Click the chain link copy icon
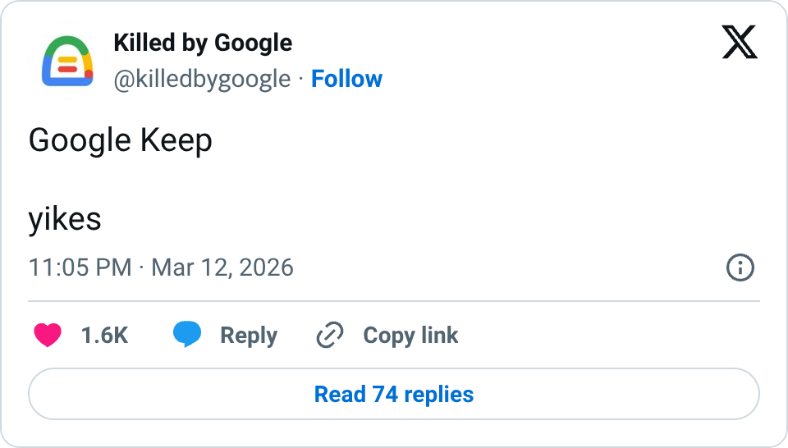The height and width of the screenshot is (448, 788). pos(329,335)
